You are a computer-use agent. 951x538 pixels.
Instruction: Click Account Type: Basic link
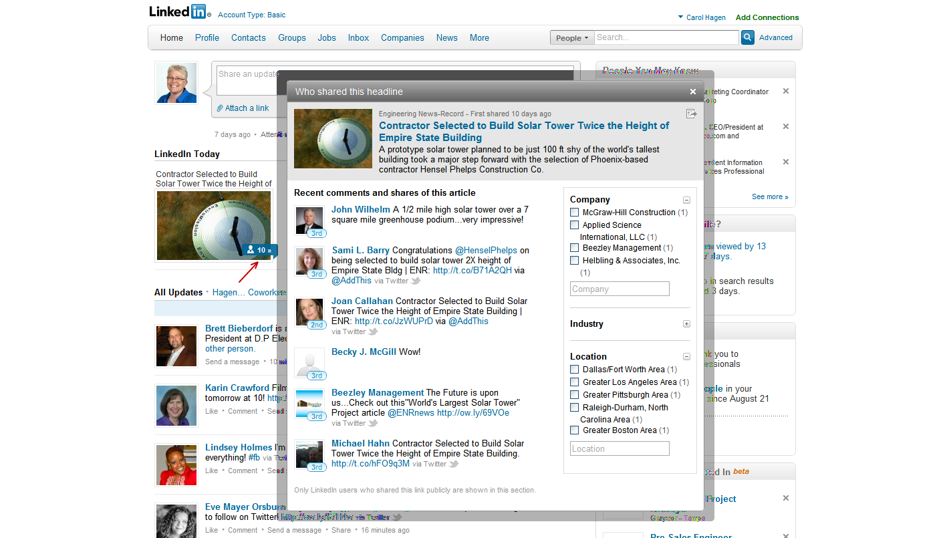click(x=251, y=15)
